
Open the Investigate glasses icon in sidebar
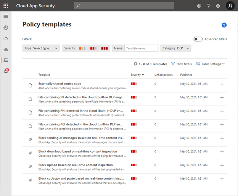click(x=6, y=50)
